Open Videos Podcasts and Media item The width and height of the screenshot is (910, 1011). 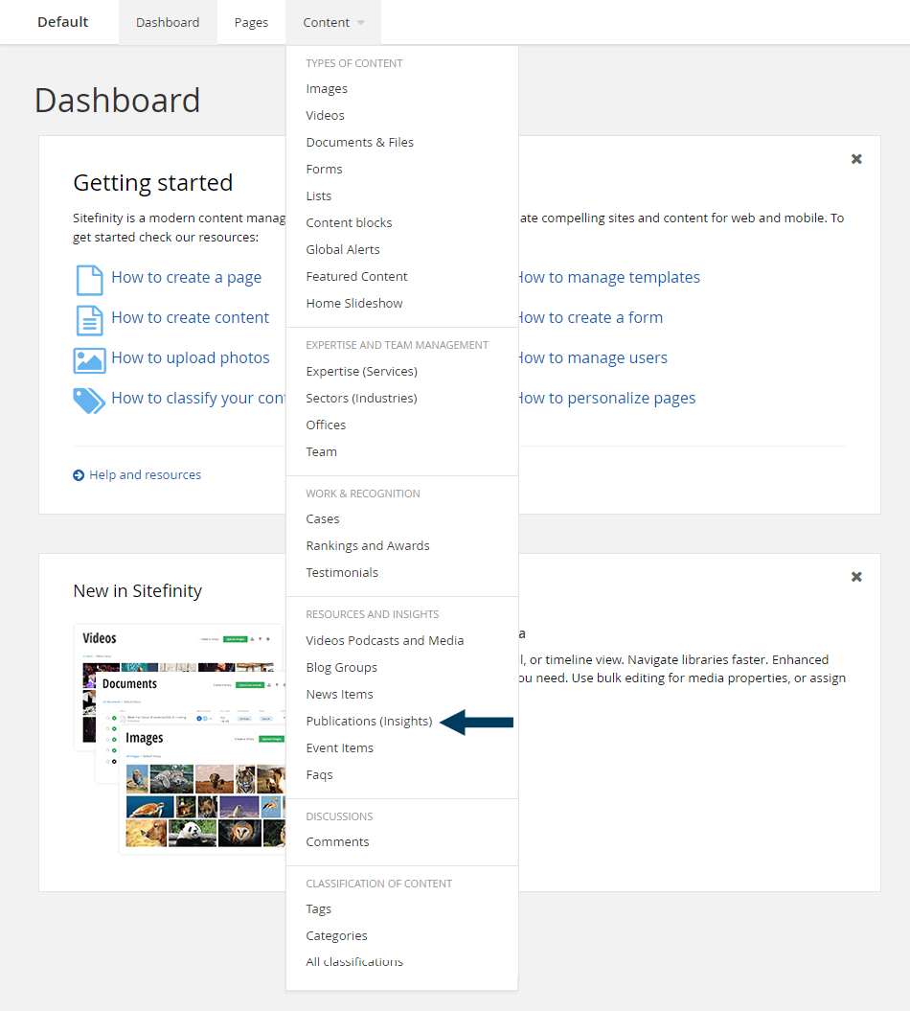tap(385, 641)
